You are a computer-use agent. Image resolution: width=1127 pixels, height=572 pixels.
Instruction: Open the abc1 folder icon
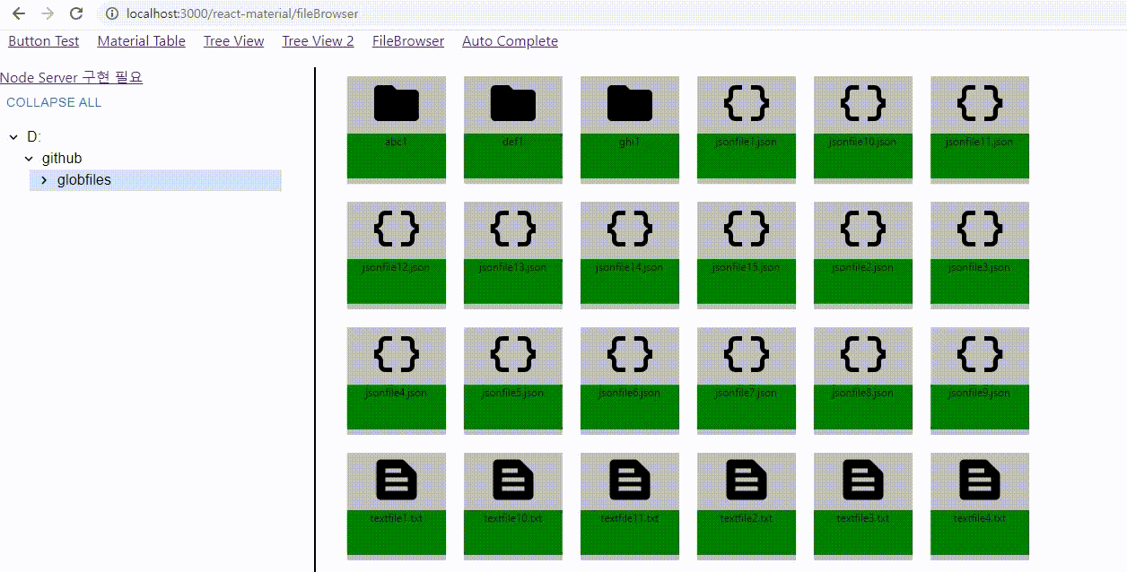click(397, 103)
